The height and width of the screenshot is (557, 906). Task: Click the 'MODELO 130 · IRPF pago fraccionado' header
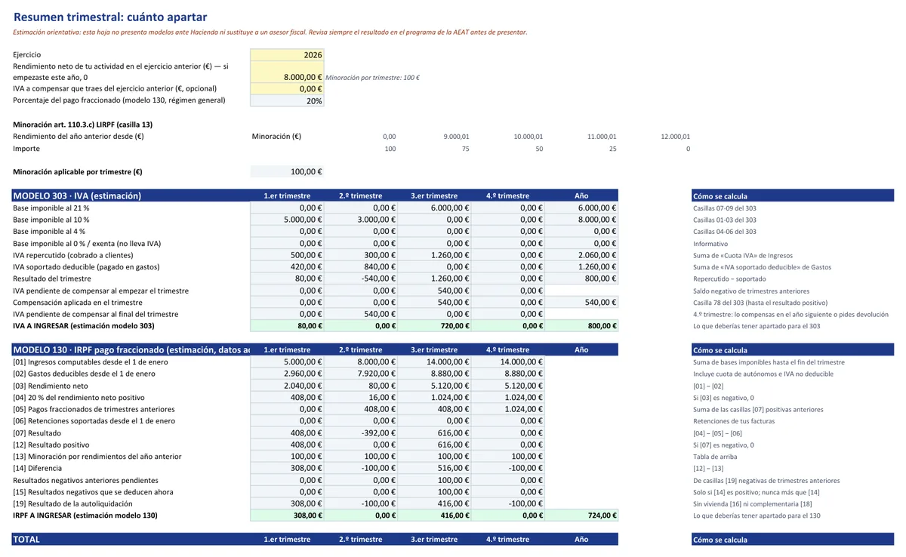[x=131, y=349]
